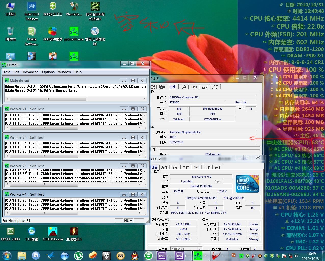The image size is (325, 261).
Task: Open the QQ penguin icon in the taskbar
Action: click(134, 255)
